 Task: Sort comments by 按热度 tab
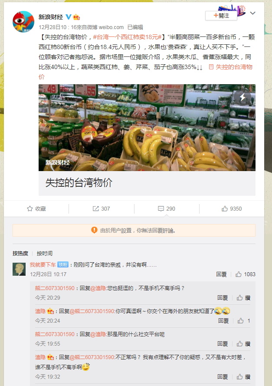click(x=20, y=253)
